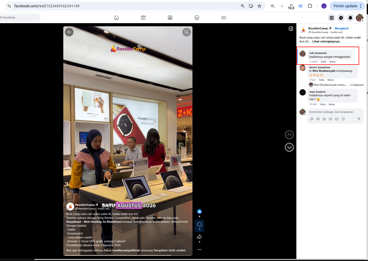Screen dimensions: 368x261
Task: Toggle the side panel view icon
Action: pyautogui.click(x=291, y=29)
